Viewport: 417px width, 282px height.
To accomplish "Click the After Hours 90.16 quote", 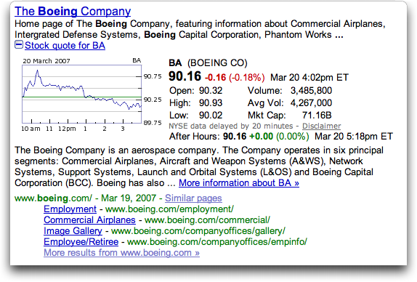I will pos(235,136).
